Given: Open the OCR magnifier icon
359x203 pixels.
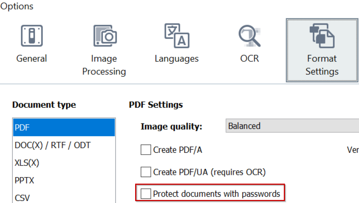Looking at the screenshot, I should [250, 36].
